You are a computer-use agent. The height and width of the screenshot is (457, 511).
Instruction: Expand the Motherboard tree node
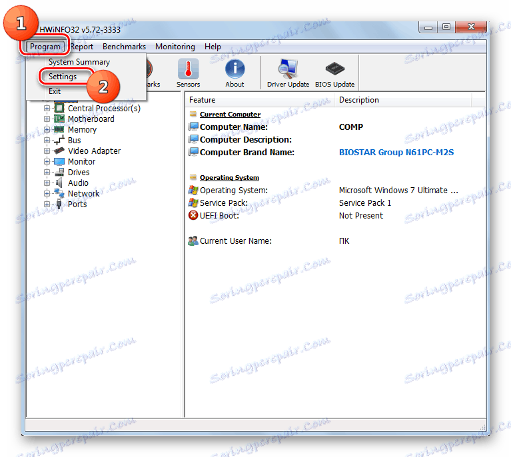[x=47, y=119]
